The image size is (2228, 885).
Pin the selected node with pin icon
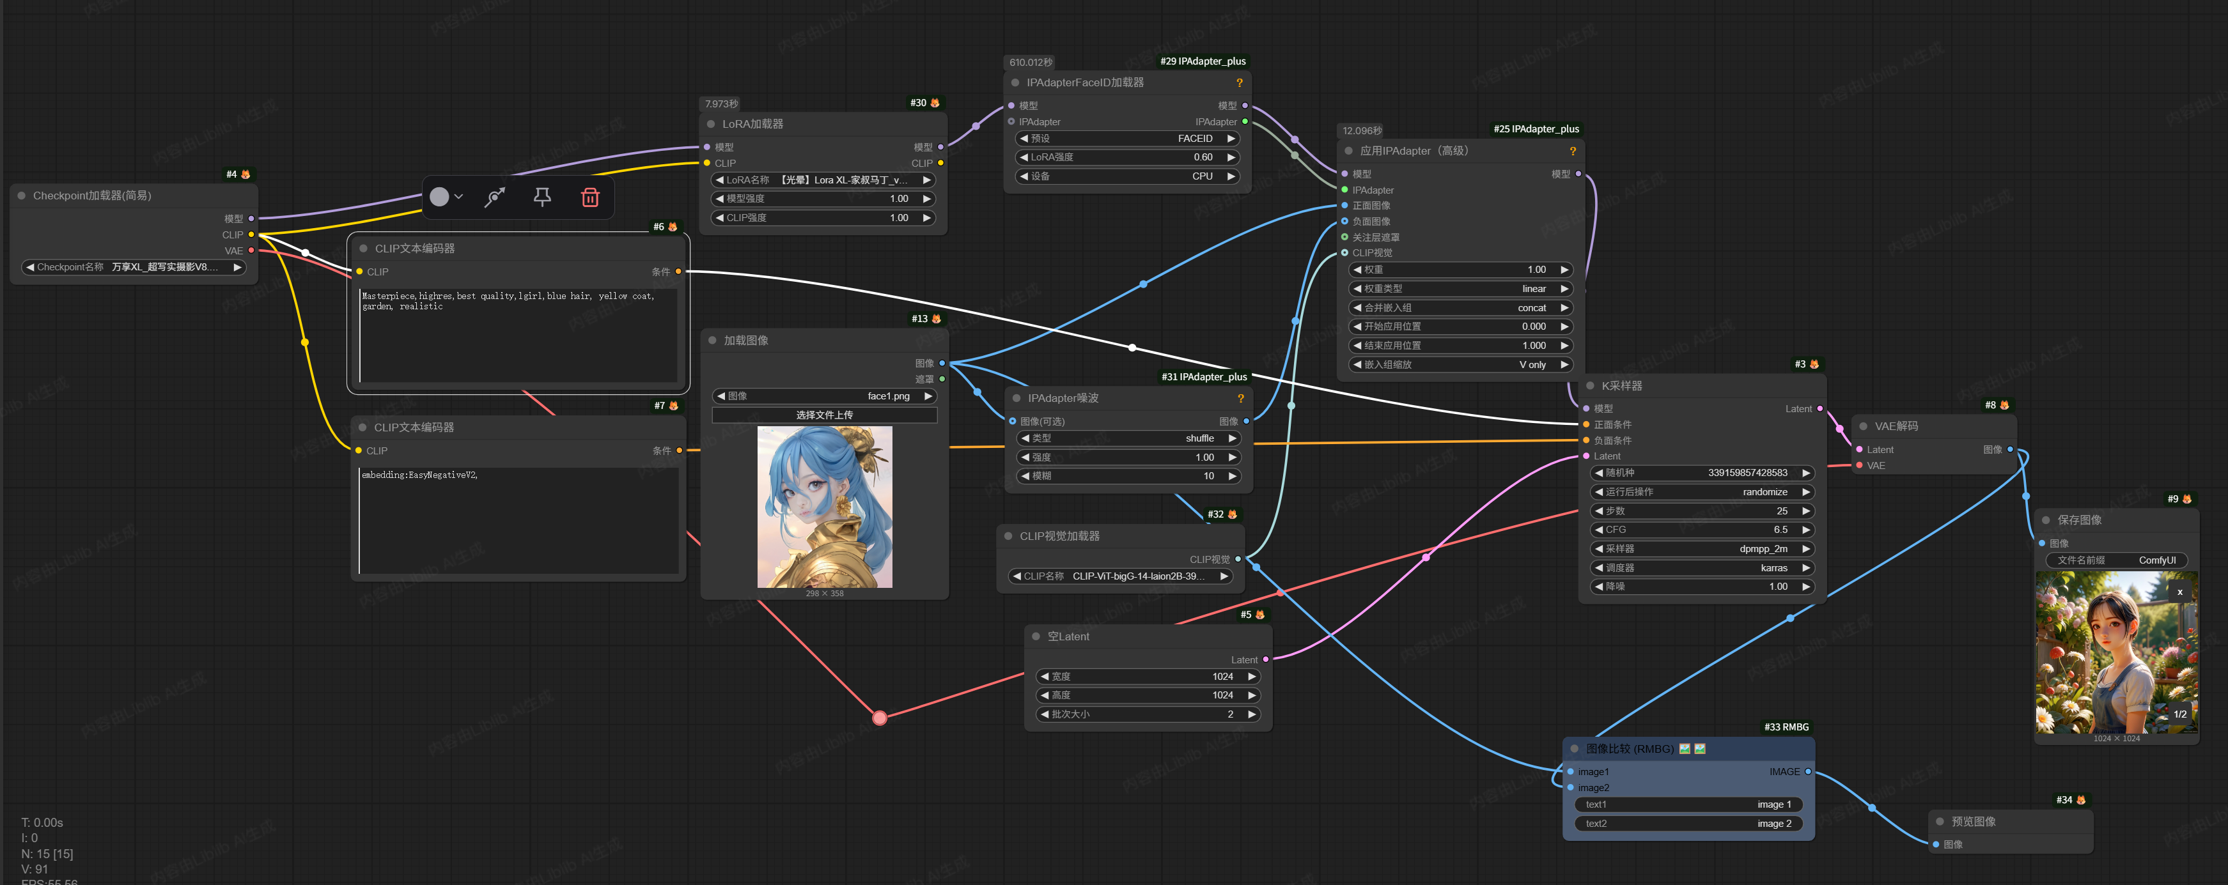(542, 197)
